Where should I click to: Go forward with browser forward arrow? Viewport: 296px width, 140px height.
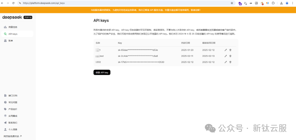click(x=8, y=3)
